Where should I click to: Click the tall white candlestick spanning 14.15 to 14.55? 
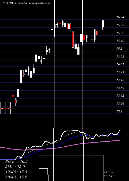tap(21, 77)
